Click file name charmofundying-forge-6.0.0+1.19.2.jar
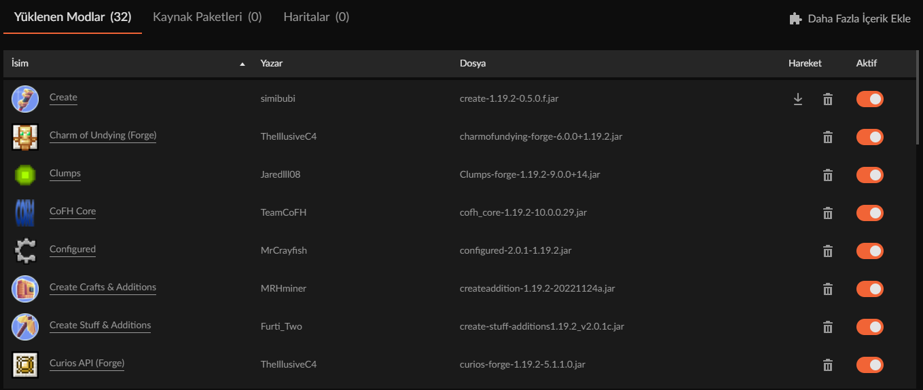 pos(541,136)
